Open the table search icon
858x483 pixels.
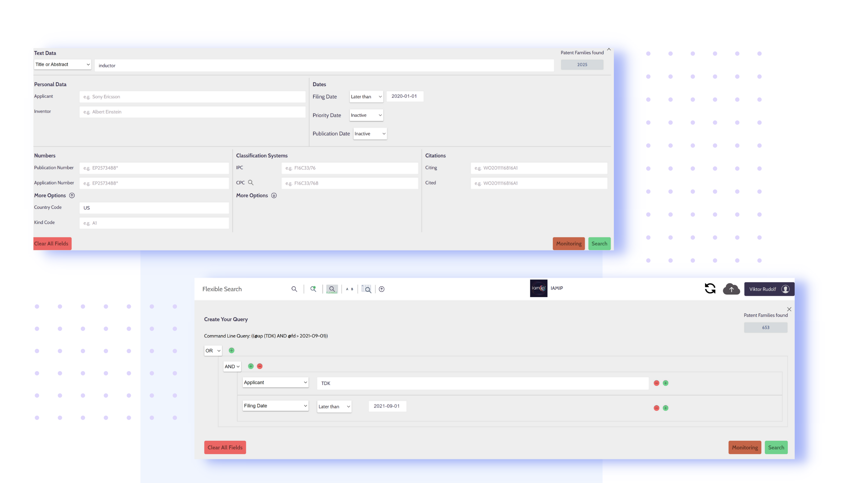[366, 289]
